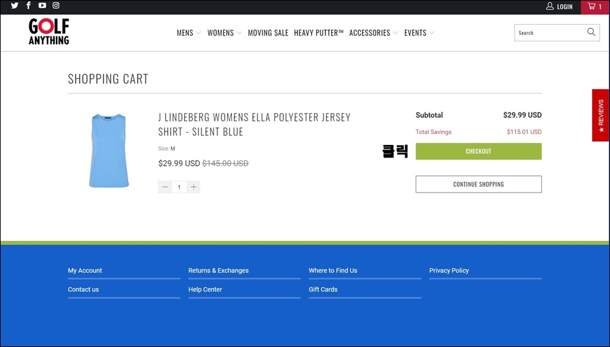Click the Total Savings $115.01 USD amount
The width and height of the screenshot is (610, 347).
pos(524,132)
